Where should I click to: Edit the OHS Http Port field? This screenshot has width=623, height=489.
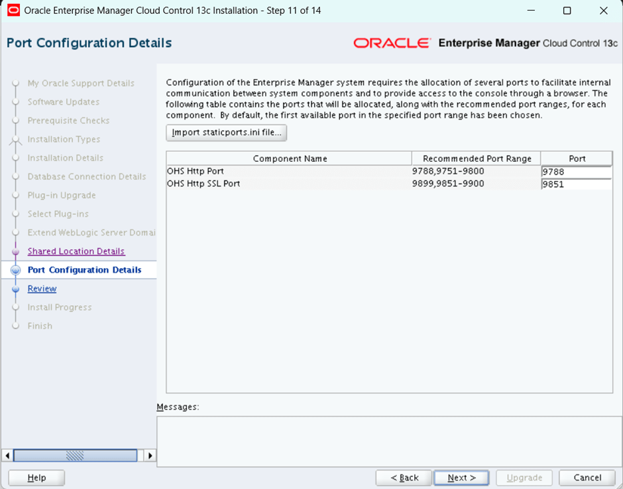[575, 172]
